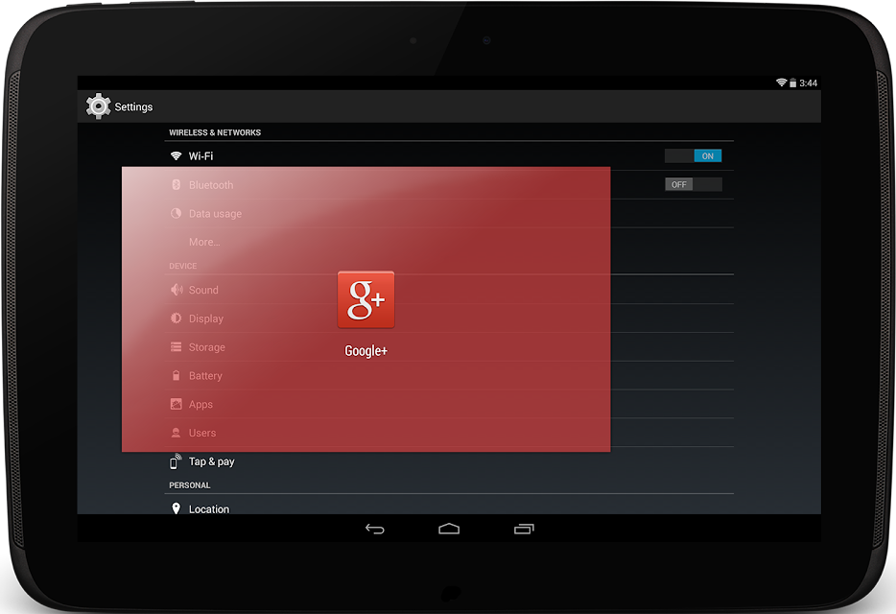
Task: Tap the 3:44 clock
Action: [x=808, y=83]
